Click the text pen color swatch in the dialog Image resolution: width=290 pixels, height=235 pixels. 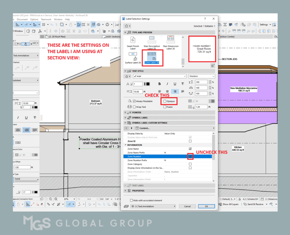pos(147,84)
